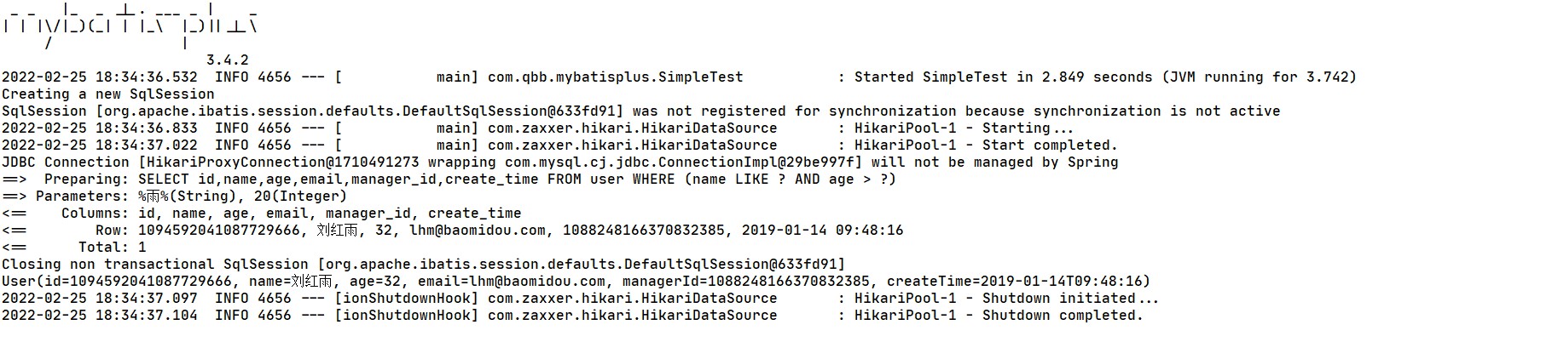Click the com.qbb.mybatisplus.SimpleTest class name
The width and height of the screenshot is (1558, 342).
615,77
